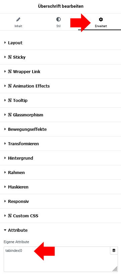Click the plugin icon beside Tooltip

[x=10, y=100]
